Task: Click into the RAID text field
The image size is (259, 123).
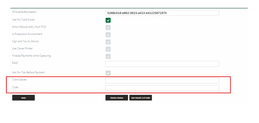Action: (x=162, y=64)
